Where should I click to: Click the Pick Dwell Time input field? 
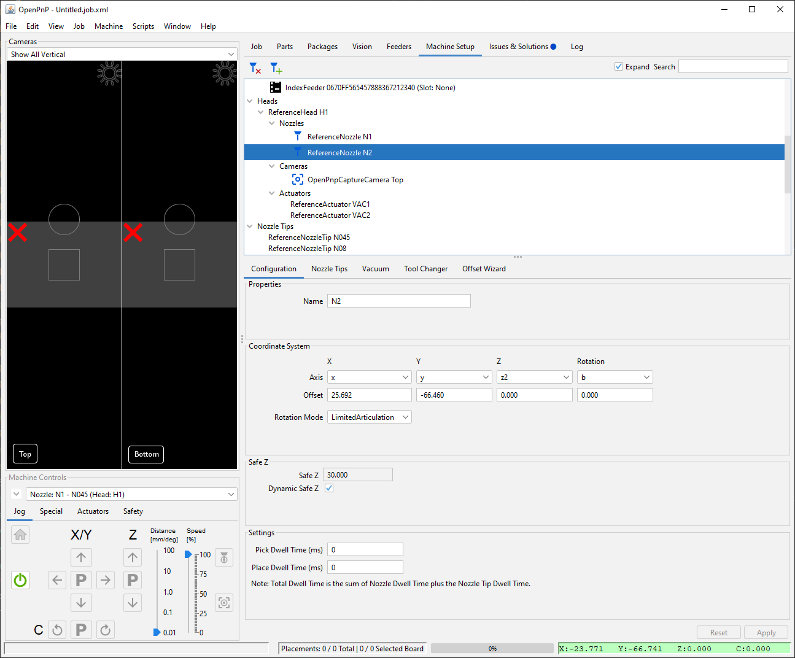(x=365, y=550)
